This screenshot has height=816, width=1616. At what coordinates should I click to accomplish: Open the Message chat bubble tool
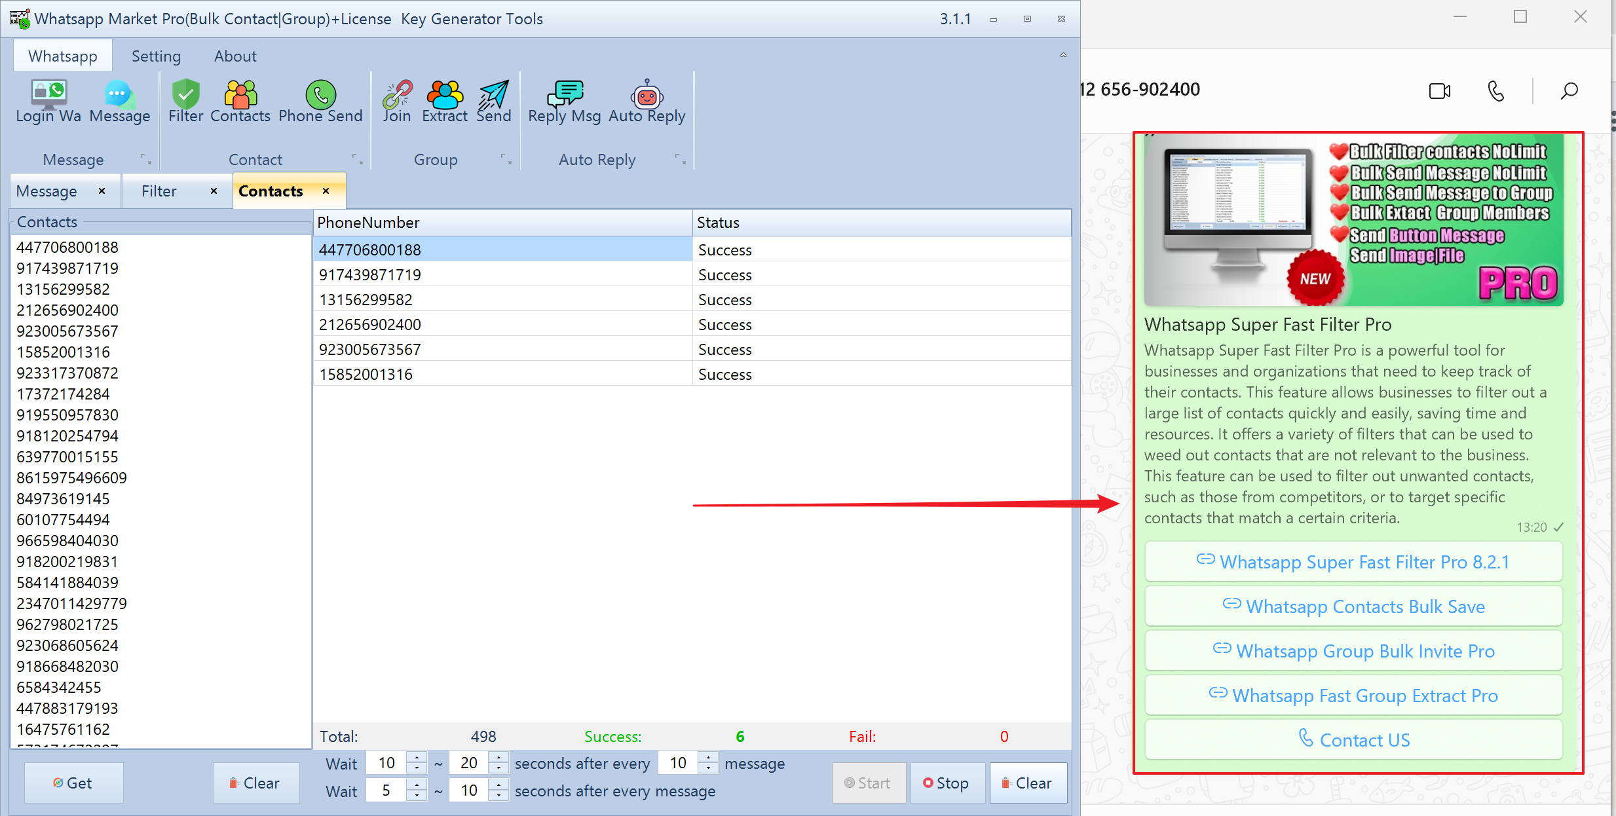120,102
